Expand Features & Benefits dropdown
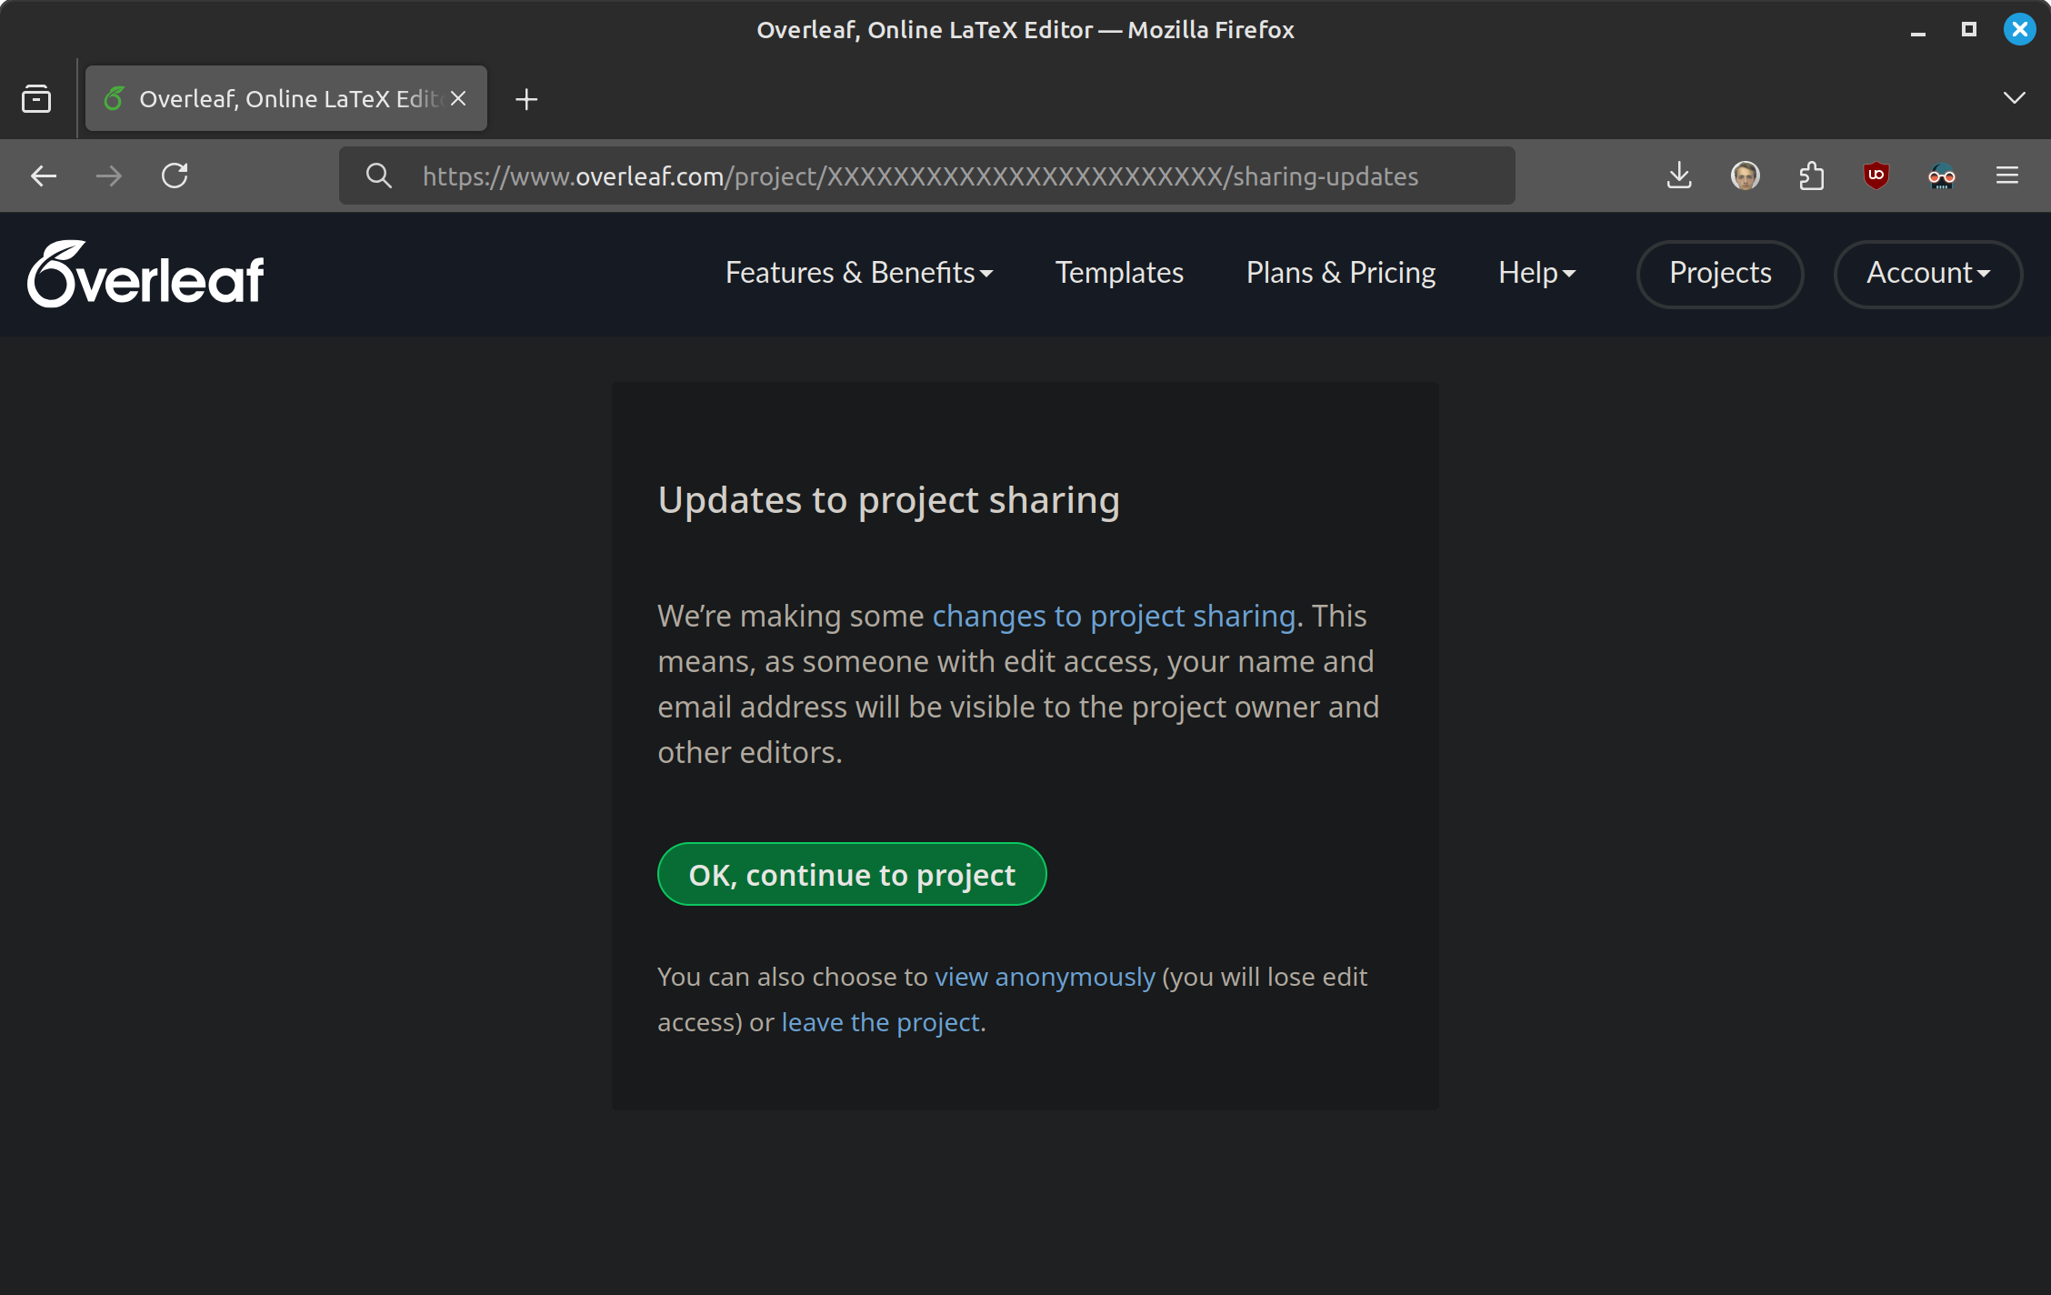This screenshot has height=1295, width=2051. [x=858, y=273]
